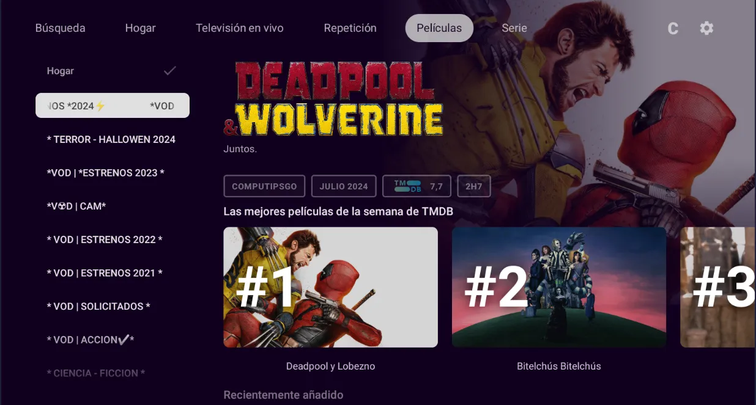Choose *VOD | *ESTRENOS 2023 * category
Viewport: 756px width, 405px height.
[105, 173]
